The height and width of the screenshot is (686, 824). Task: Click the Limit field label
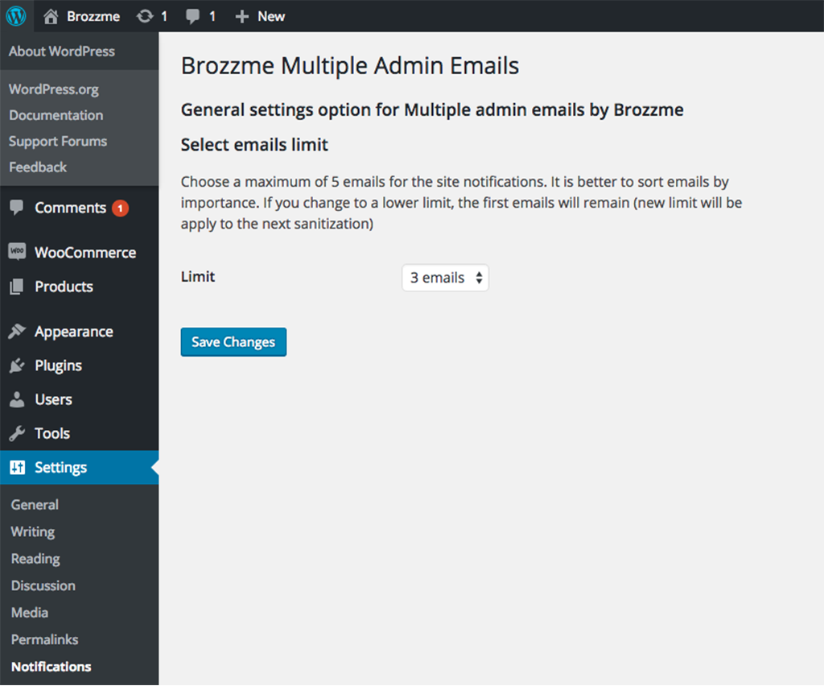click(x=198, y=276)
